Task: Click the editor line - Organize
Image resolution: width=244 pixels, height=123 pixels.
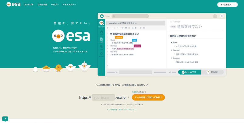Action: 113,52
